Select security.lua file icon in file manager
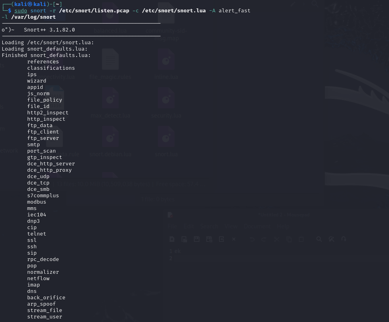The width and height of the screenshot is (389, 322). click(x=166, y=98)
